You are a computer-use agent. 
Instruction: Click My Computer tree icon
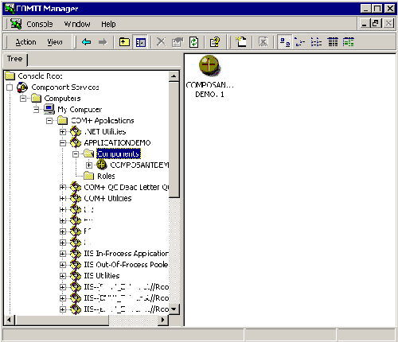point(49,109)
